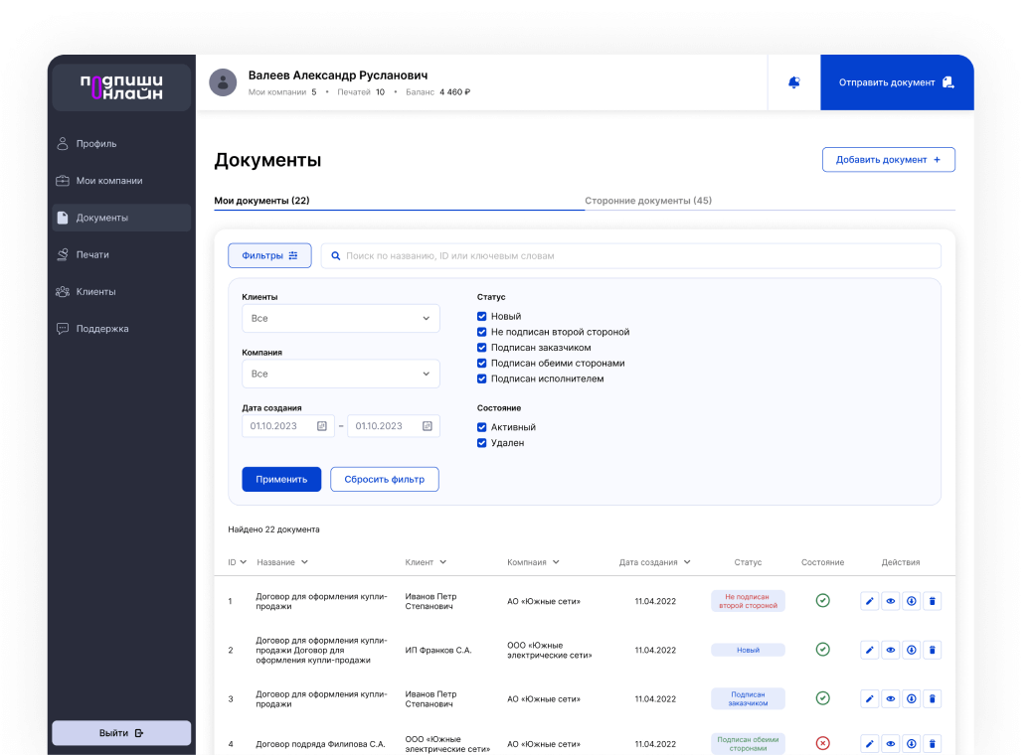Open Документы in the sidebar

(x=121, y=218)
